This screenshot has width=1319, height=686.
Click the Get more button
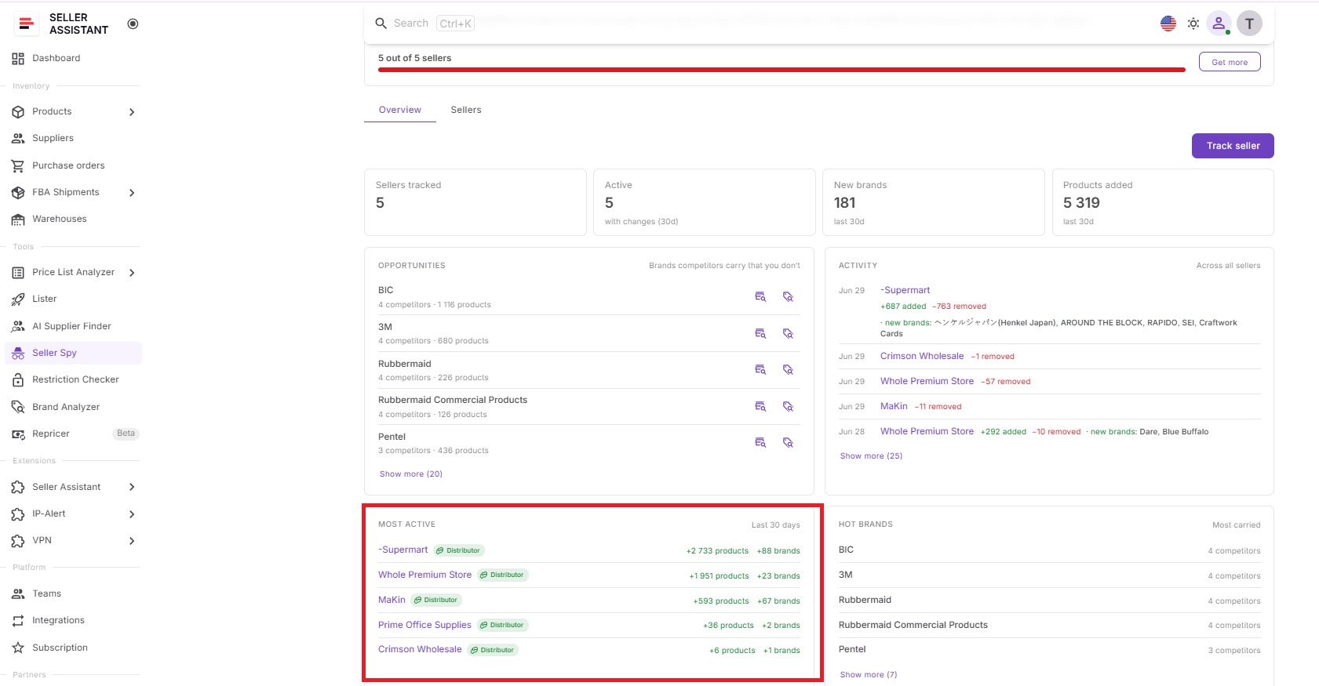click(x=1230, y=62)
